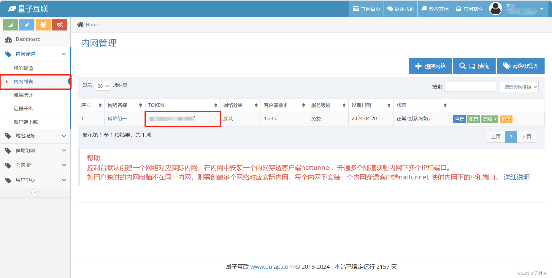Open the results-per-page dropdown showing 20
Image resolution: width=552 pixels, height=278 pixels.
coord(102,86)
